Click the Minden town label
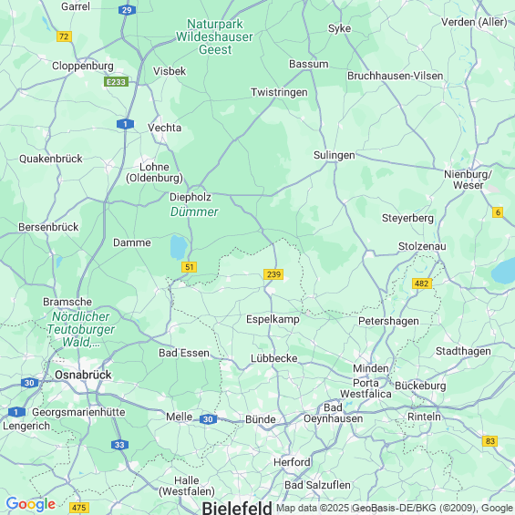Screen dimensions: 515x515 (371, 368)
